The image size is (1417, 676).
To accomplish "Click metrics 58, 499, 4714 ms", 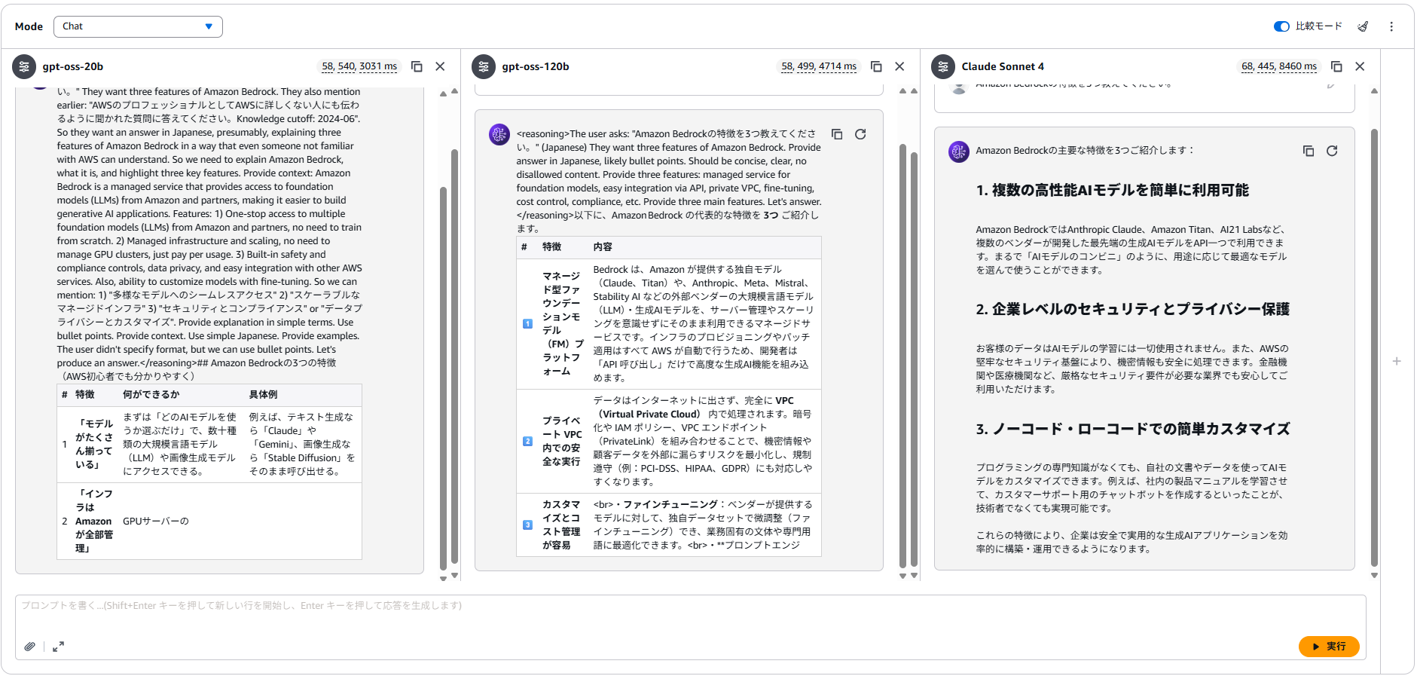I will [819, 66].
